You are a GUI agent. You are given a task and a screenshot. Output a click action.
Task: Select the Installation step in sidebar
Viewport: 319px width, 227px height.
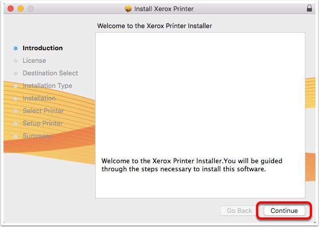click(x=39, y=98)
